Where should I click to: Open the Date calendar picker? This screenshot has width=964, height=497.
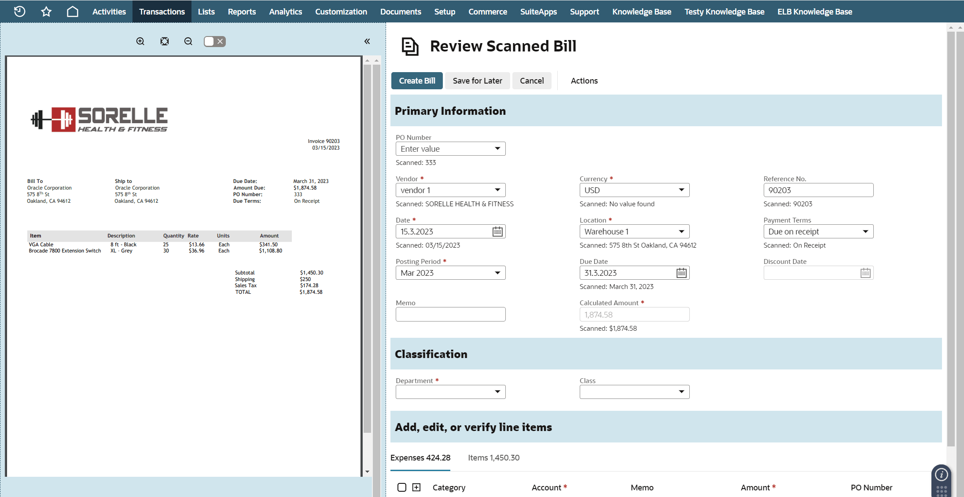(x=497, y=231)
